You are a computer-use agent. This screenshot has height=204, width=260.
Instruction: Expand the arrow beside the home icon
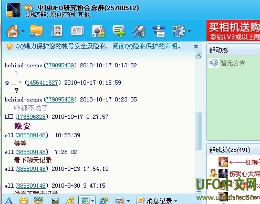[x=23, y=31]
